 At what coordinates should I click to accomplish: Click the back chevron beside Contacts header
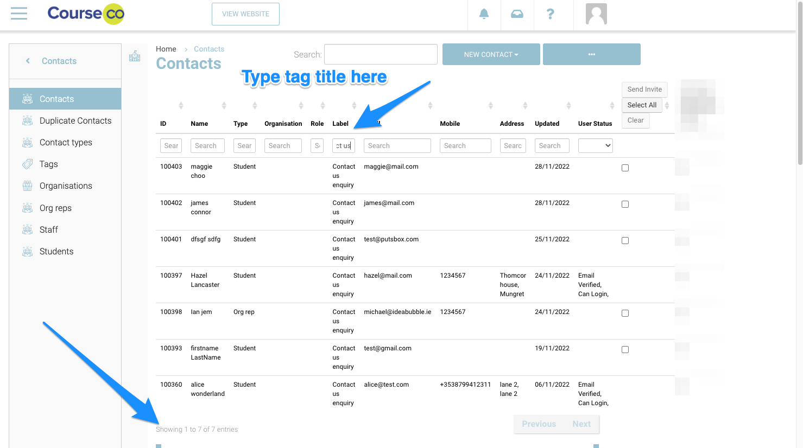click(x=28, y=61)
